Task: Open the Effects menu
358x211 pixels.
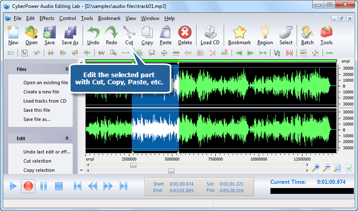Action: pyautogui.click(x=47, y=18)
